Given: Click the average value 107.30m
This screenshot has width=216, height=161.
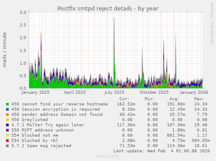Looking at the screenshot, I should click(x=176, y=125).
